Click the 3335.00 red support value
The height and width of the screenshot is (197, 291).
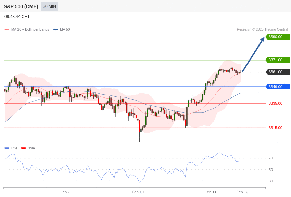pos(275,103)
